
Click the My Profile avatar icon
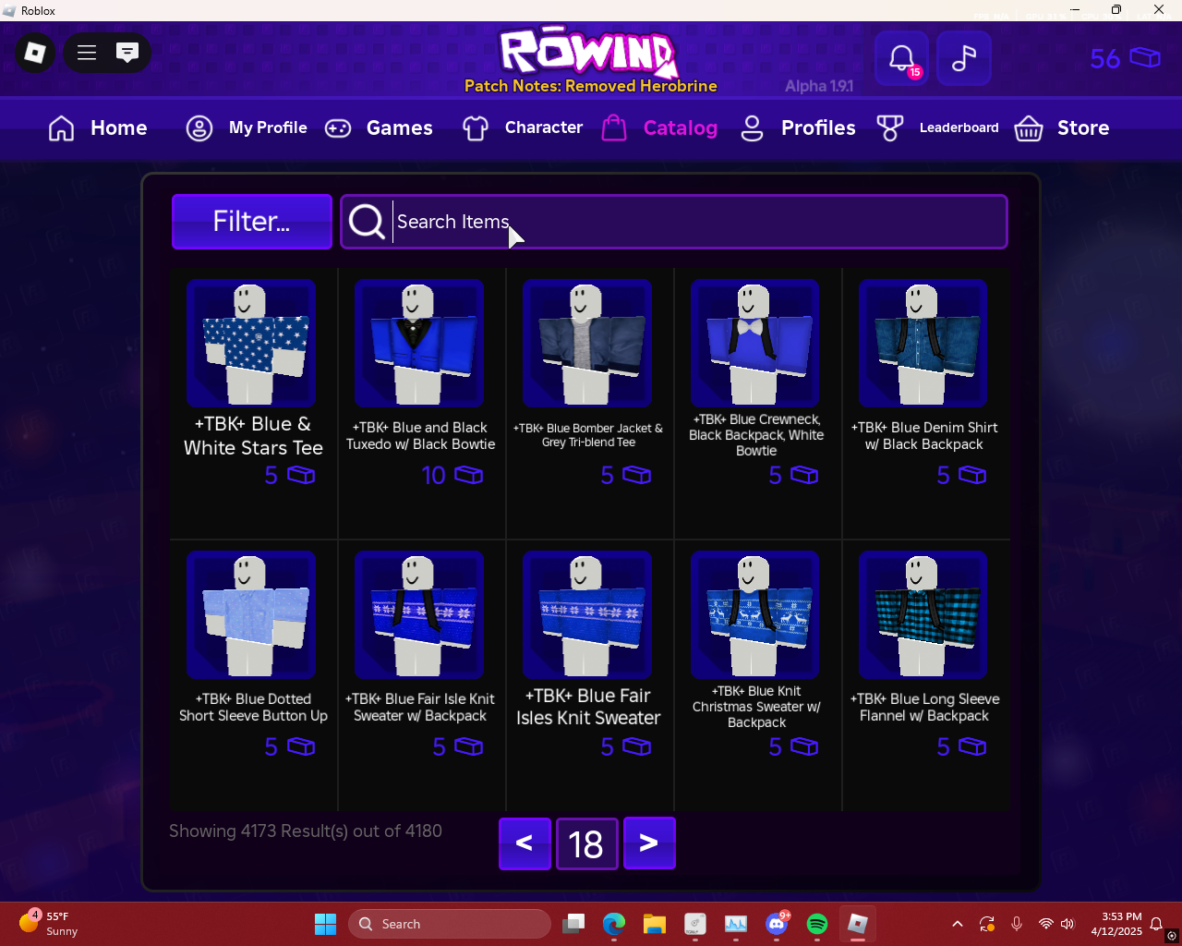(x=199, y=127)
